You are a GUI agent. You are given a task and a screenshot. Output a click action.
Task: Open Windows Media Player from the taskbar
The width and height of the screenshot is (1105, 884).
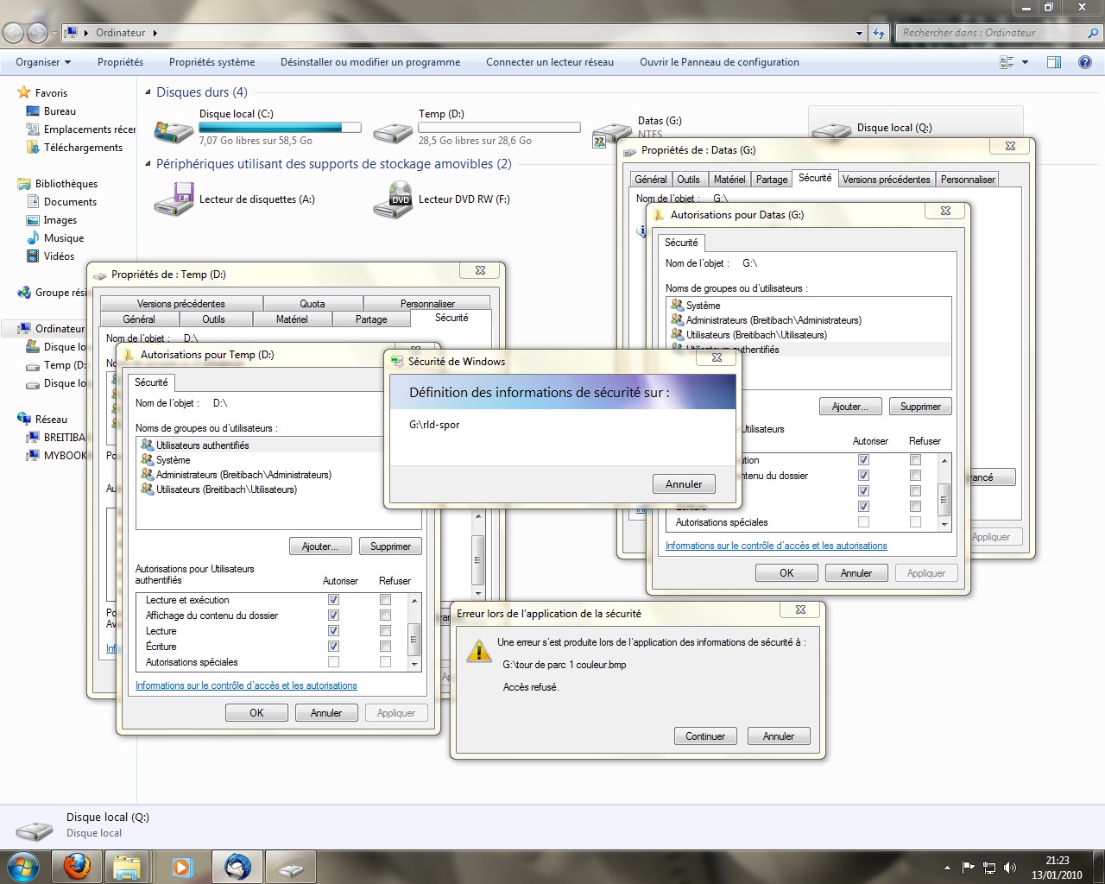coord(182,866)
